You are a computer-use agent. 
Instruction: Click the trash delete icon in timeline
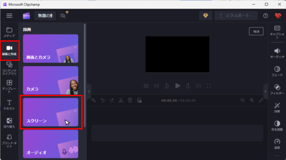click(130, 100)
